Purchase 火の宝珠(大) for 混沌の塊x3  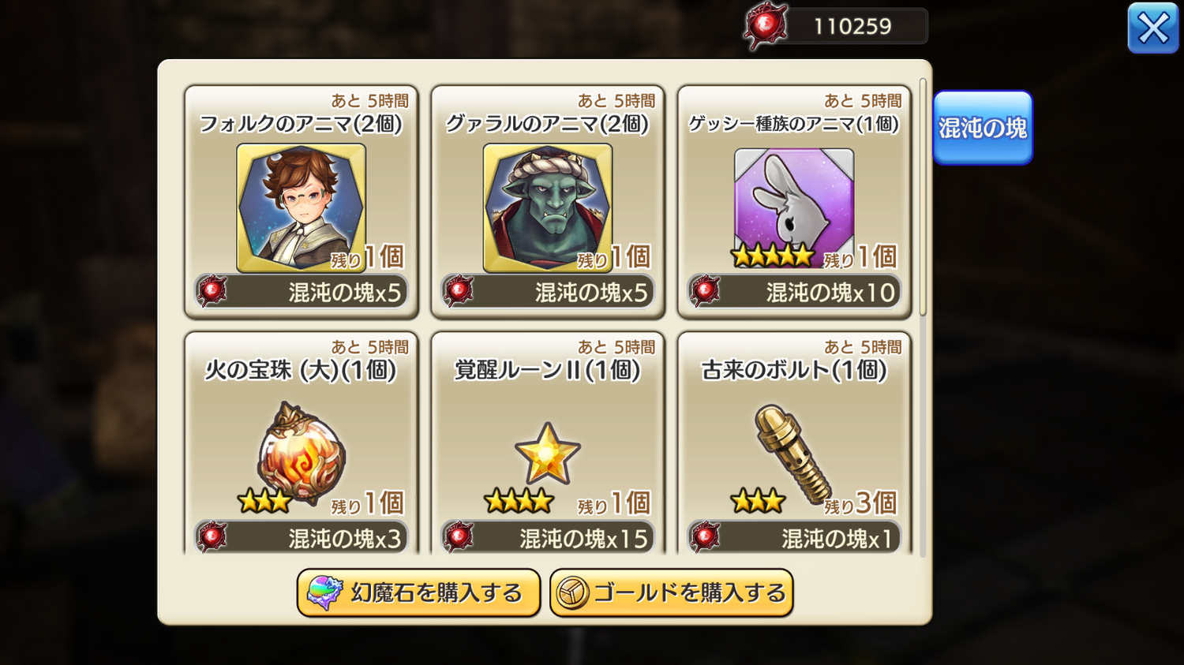tap(302, 537)
